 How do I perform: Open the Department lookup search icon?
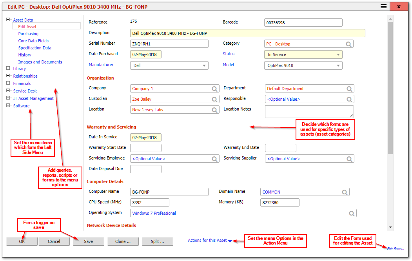349,89
